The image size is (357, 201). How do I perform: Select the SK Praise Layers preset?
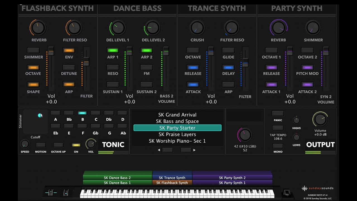[177, 135]
